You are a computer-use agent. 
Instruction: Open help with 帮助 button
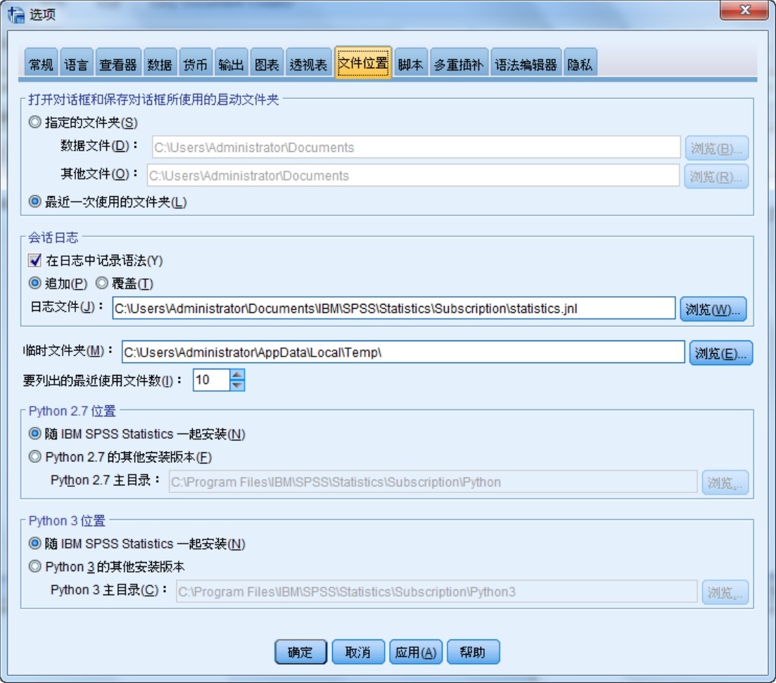tap(473, 652)
